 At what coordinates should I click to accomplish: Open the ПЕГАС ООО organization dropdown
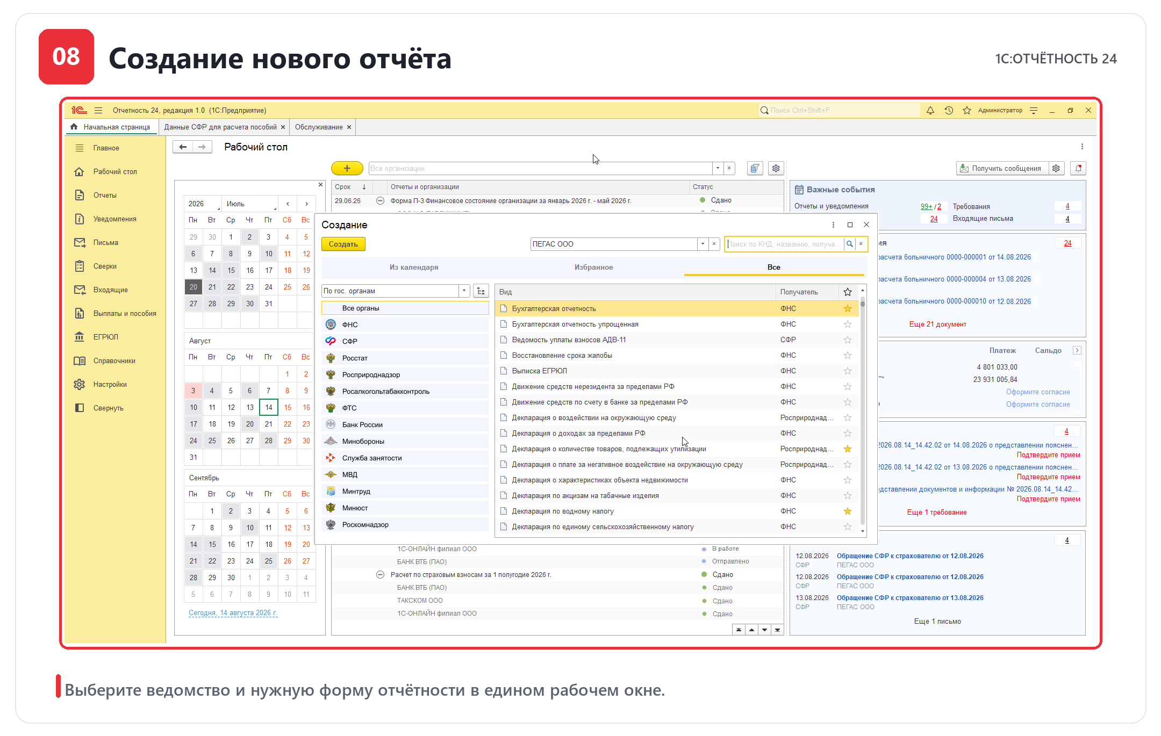tap(703, 244)
